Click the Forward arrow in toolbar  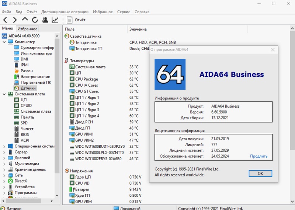15,20
